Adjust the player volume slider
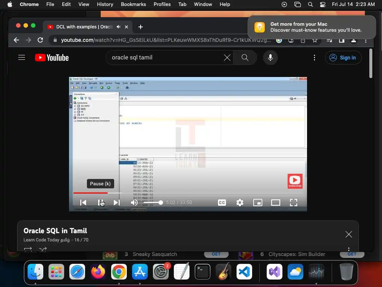The image size is (382, 287). [x=153, y=203]
